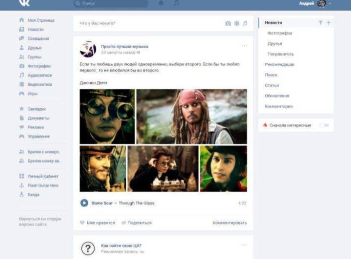Click the music note icon in header
Screen dimensions: 351x259
(175, 3)
